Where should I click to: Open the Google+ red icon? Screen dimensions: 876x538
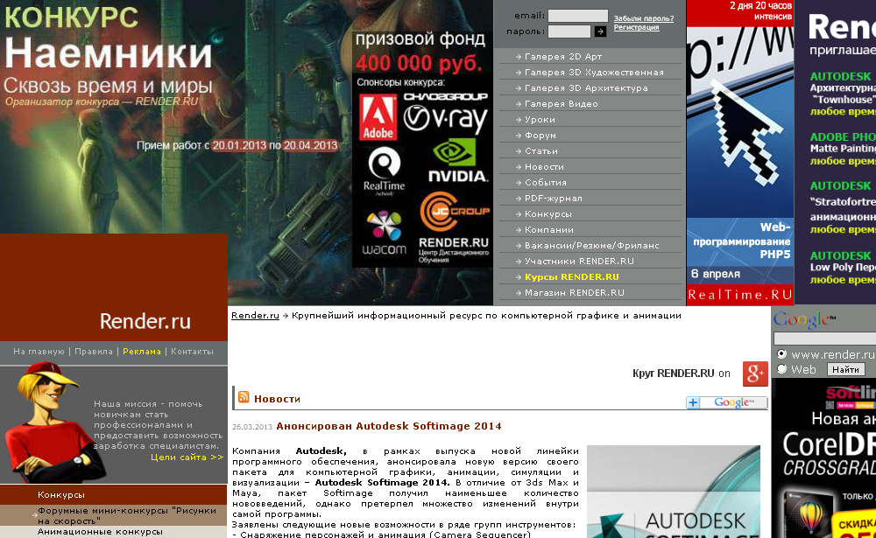click(x=755, y=374)
